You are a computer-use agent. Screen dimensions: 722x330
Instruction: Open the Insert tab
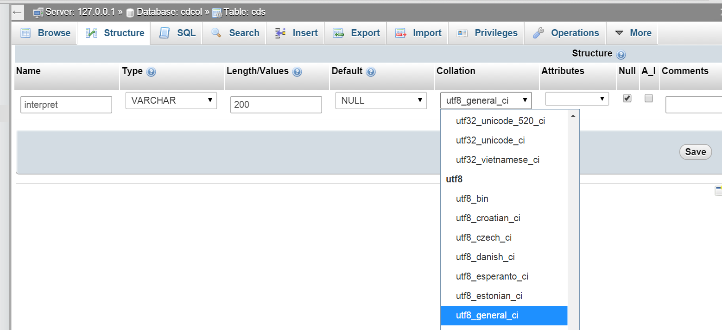295,33
